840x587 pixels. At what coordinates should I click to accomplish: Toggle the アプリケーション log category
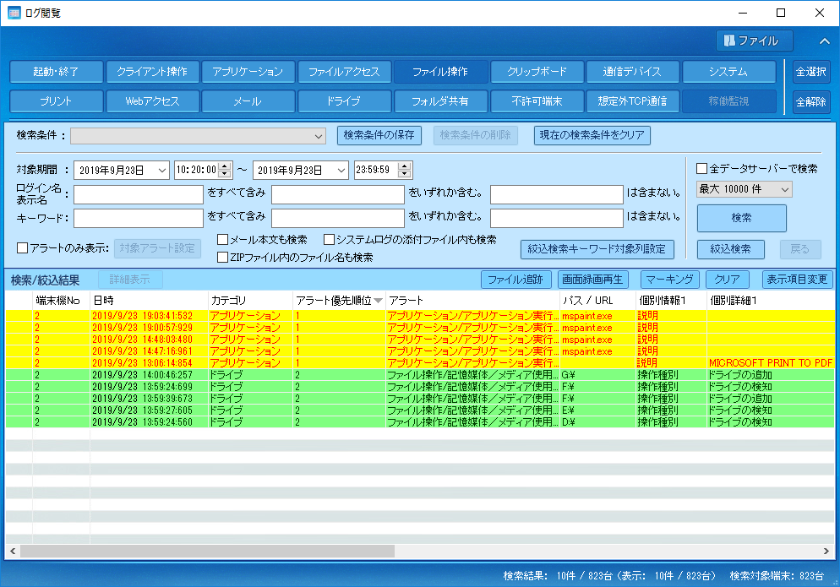[x=248, y=71]
